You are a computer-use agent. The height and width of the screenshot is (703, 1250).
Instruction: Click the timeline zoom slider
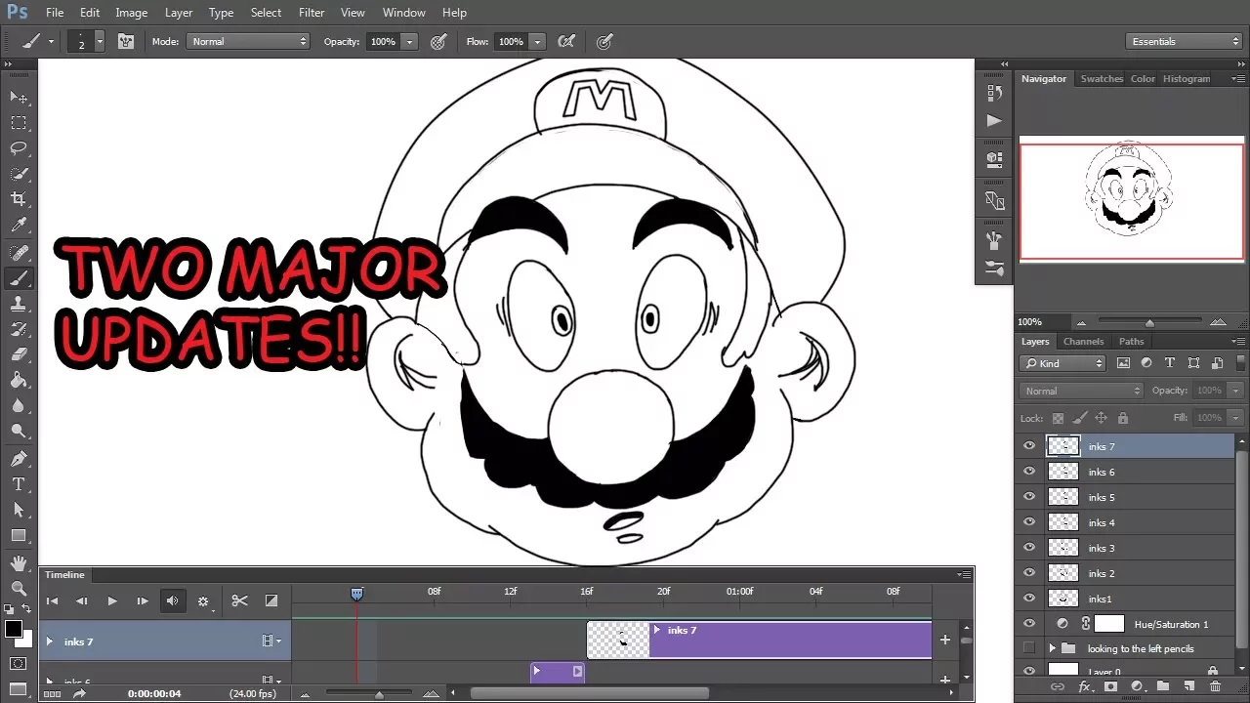[379, 694]
